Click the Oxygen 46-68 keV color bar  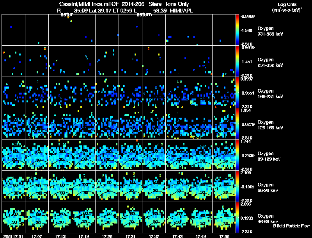pos(238,218)
